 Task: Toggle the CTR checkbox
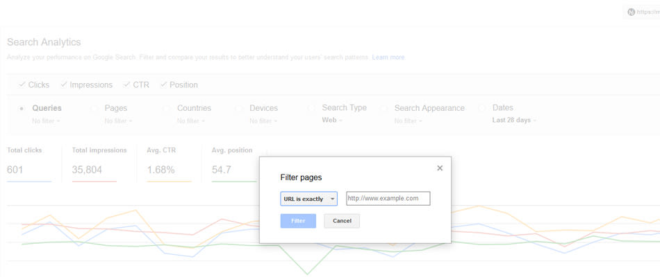[x=126, y=84]
